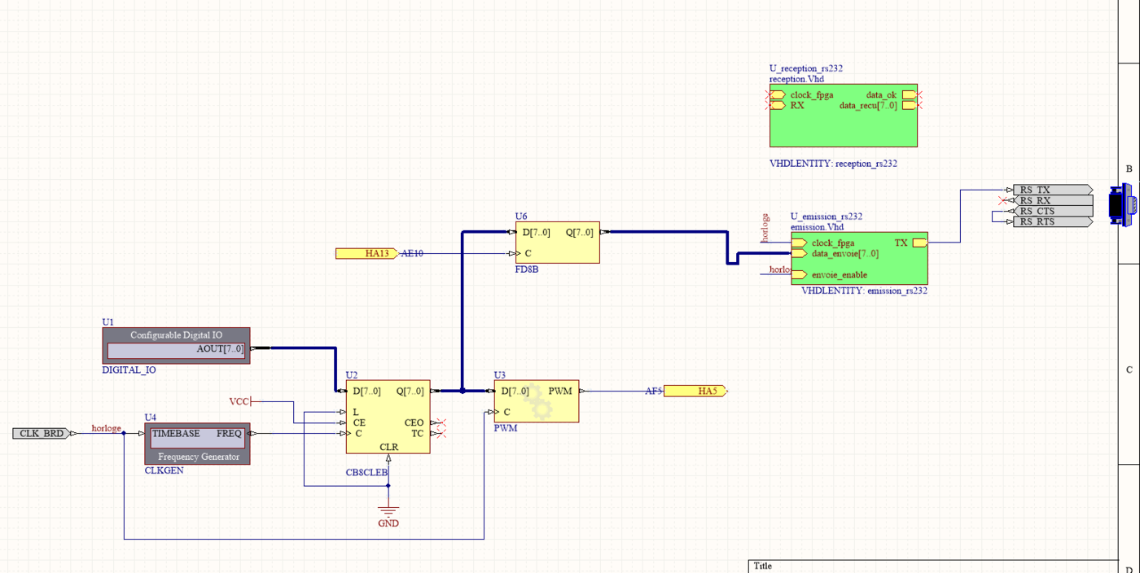Click the RS_CTS port
Screen dimensions: 1140x573
pos(1051,211)
